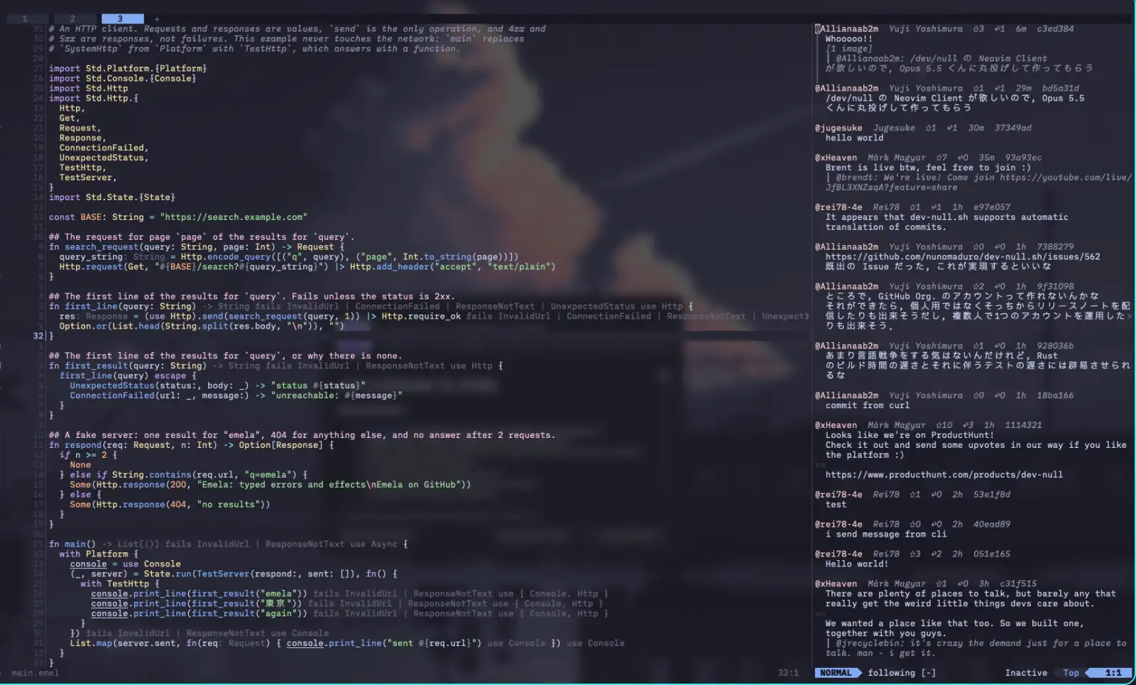1136x685 pixels.
Task: Click the 'fn main()' function definition
Action: 72,544
